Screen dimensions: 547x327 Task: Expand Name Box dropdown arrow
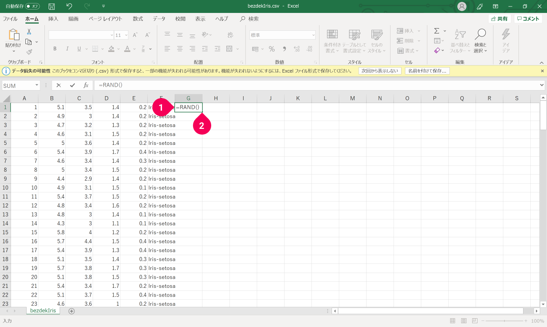(37, 85)
